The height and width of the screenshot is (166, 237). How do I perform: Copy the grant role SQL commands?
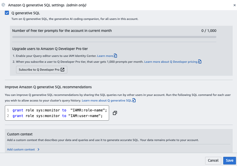click(x=115, y=113)
